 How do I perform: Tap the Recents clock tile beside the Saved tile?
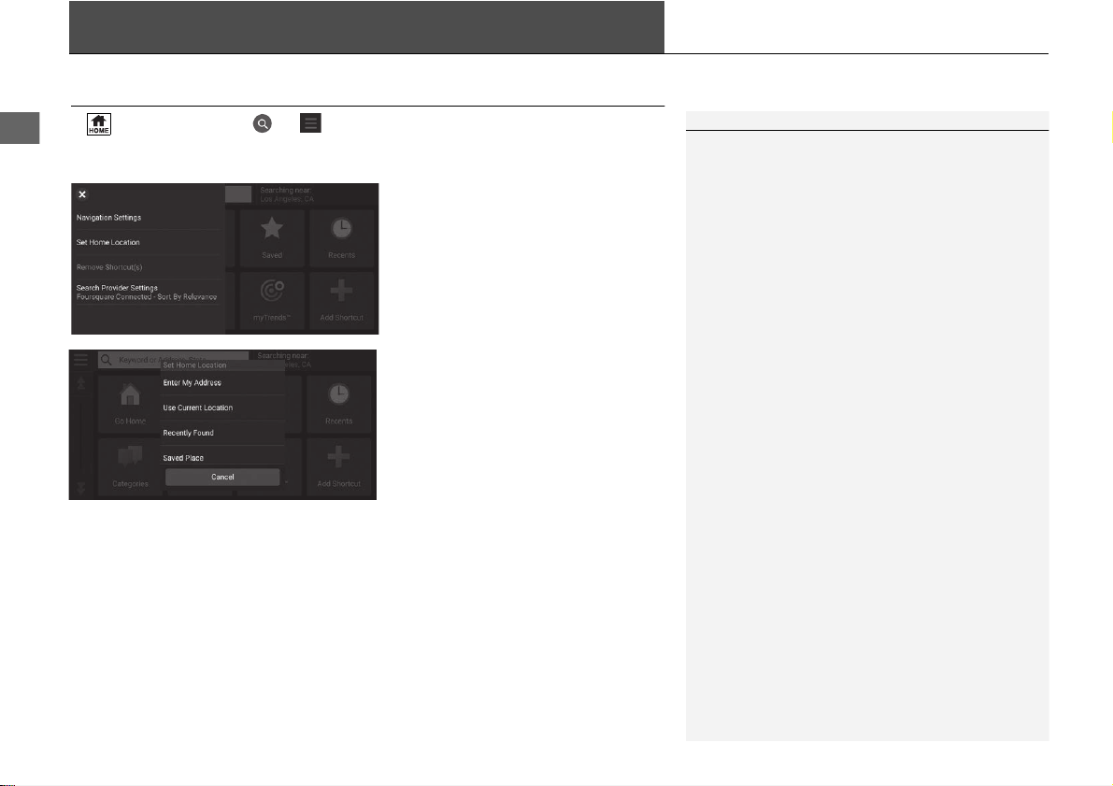[341, 238]
